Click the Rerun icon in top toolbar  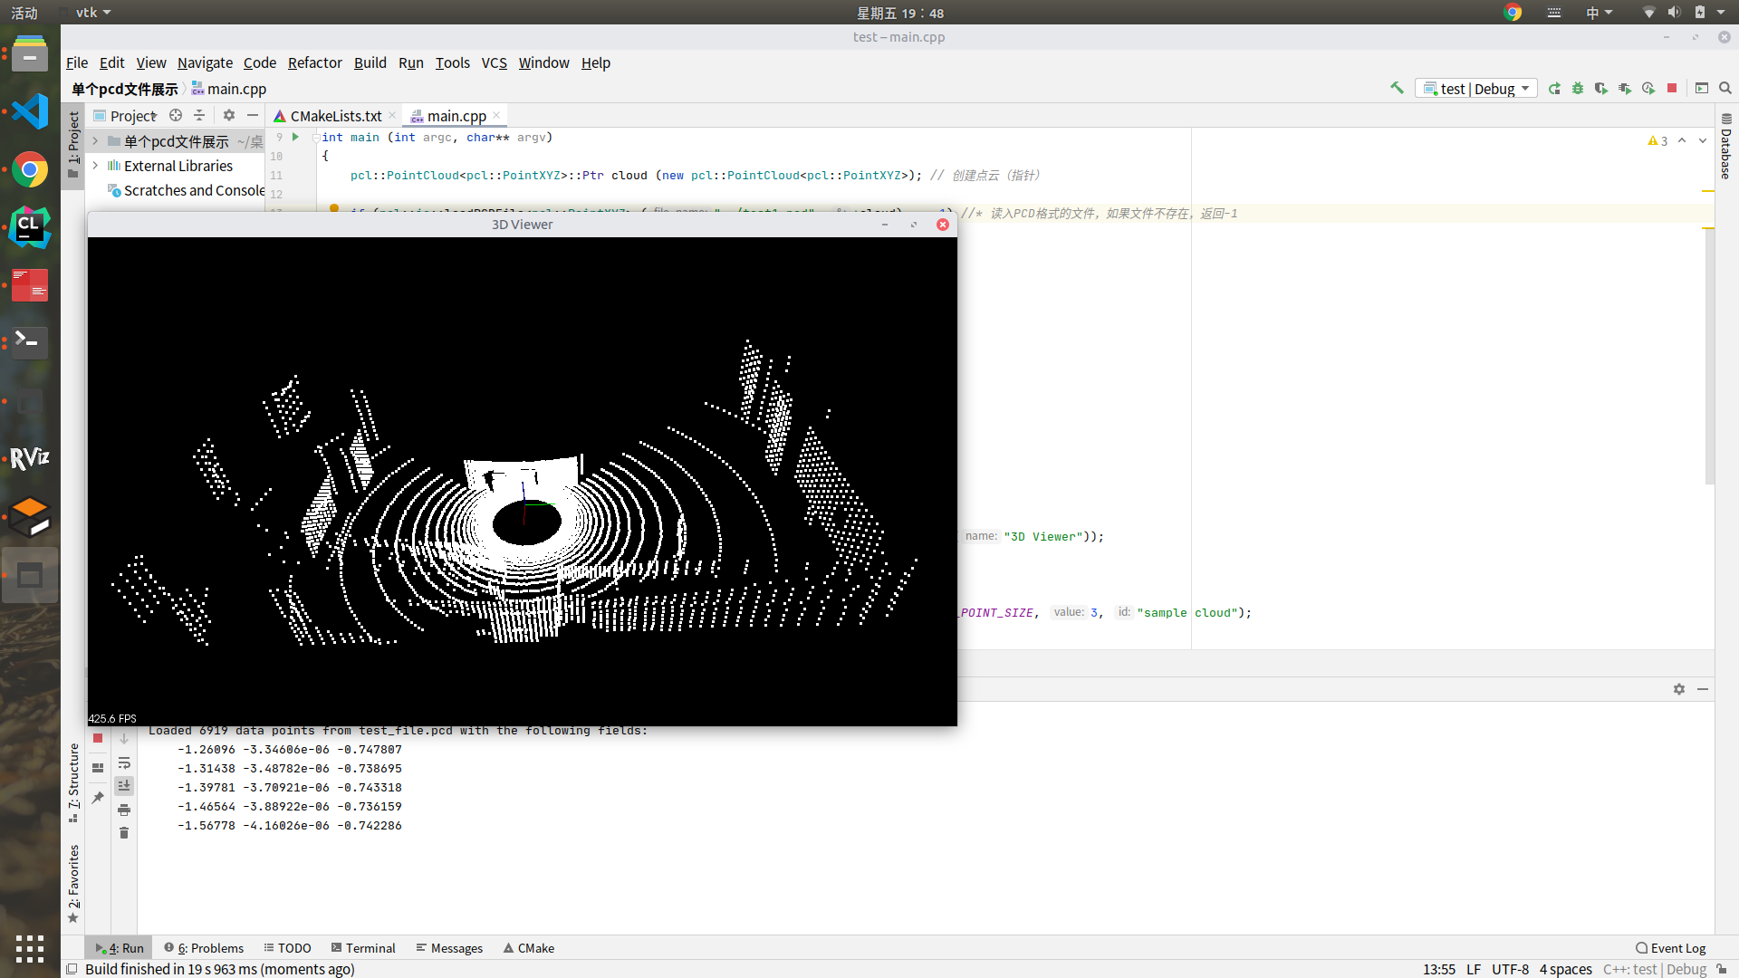tap(1554, 88)
